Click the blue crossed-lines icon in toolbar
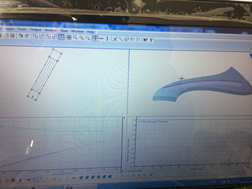The image size is (252, 189). coord(115,39)
